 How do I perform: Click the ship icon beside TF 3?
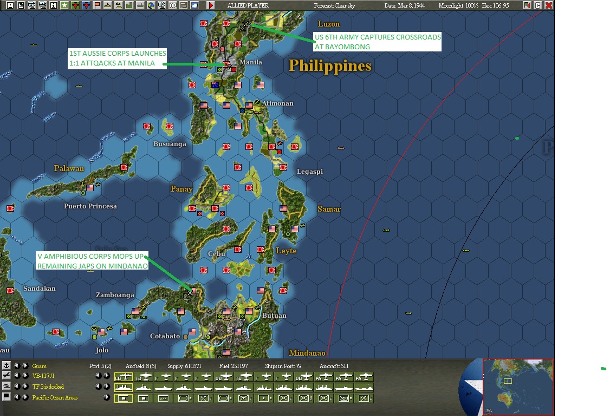coord(7,386)
